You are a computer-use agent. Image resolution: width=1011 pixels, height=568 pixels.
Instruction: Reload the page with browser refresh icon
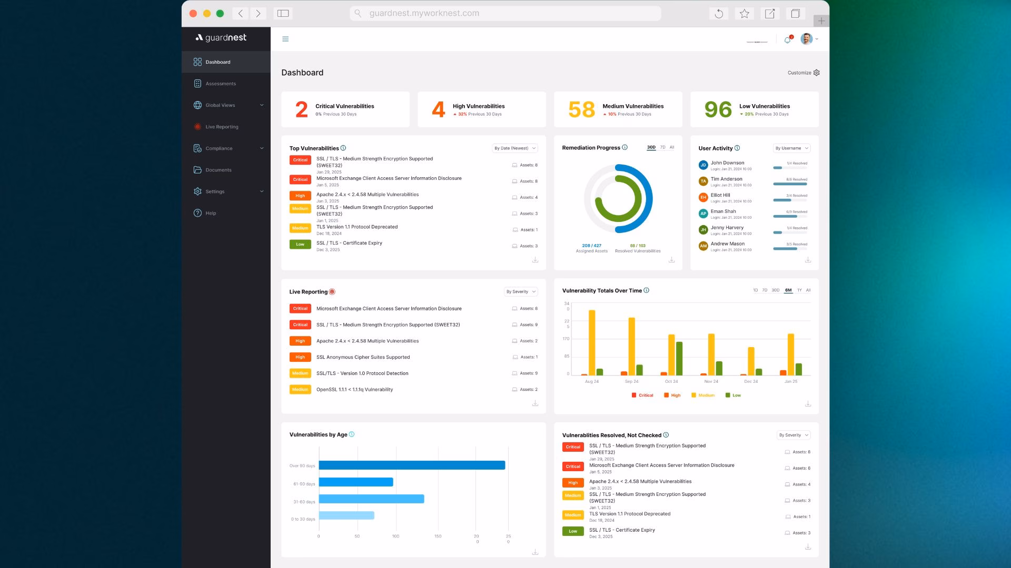[x=719, y=14]
